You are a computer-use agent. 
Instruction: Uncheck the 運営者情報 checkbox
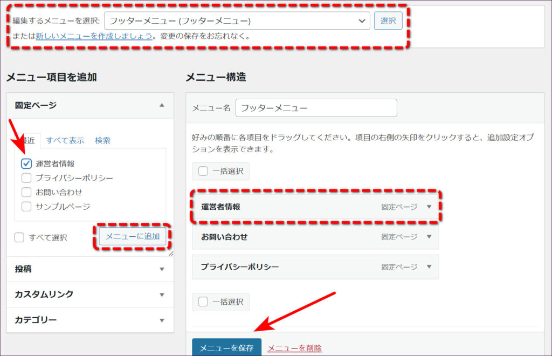(x=26, y=164)
